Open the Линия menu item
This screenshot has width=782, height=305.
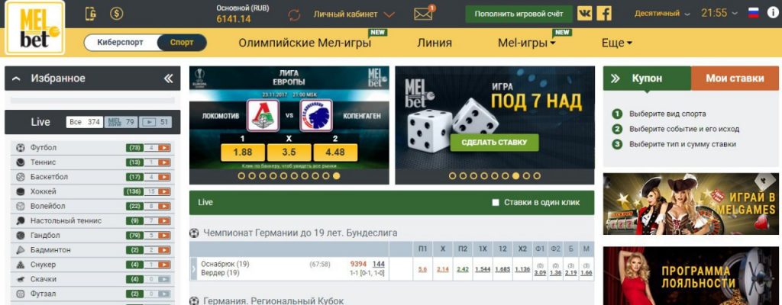(435, 43)
